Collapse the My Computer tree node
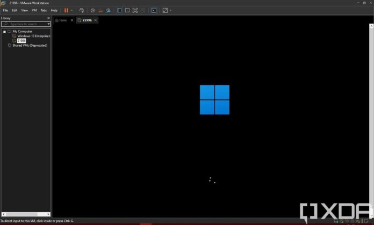Screen dimensions: 374x225 pos(4,32)
